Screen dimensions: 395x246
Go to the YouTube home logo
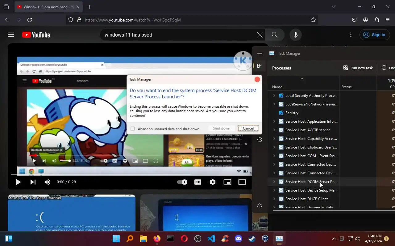(x=36, y=35)
